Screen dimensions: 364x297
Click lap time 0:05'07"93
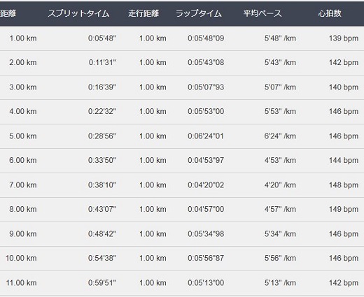(206, 87)
